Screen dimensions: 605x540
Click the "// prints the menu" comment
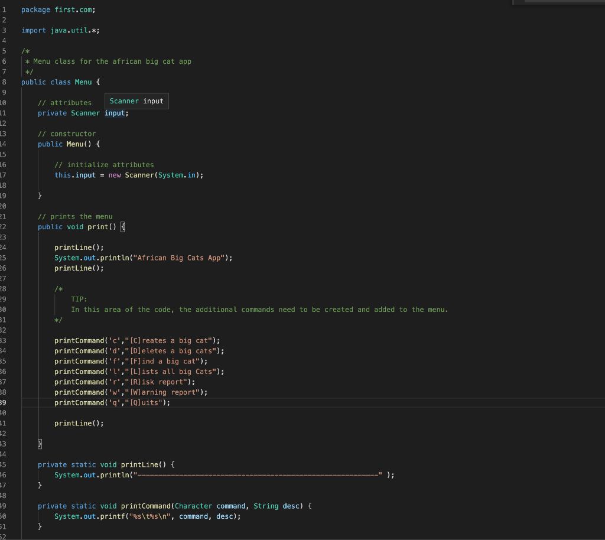(x=75, y=216)
